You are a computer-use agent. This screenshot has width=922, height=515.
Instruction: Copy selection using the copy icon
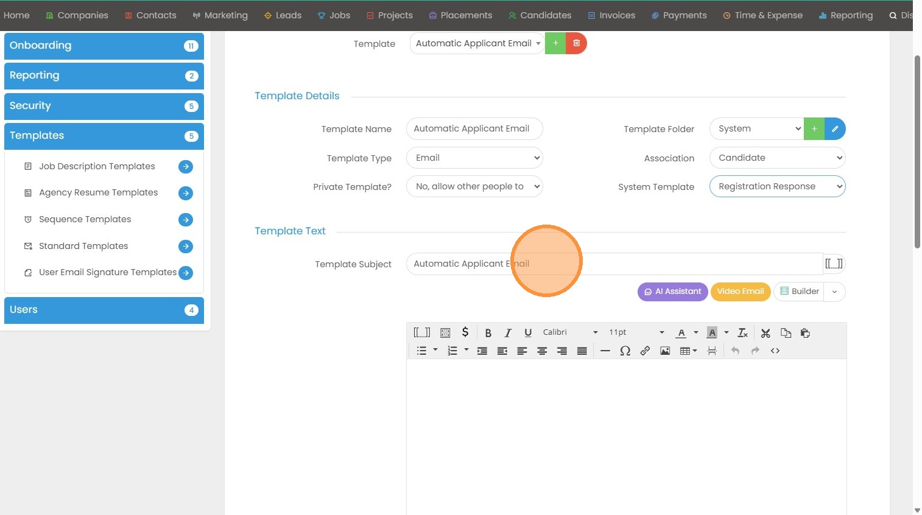(786, 333)
